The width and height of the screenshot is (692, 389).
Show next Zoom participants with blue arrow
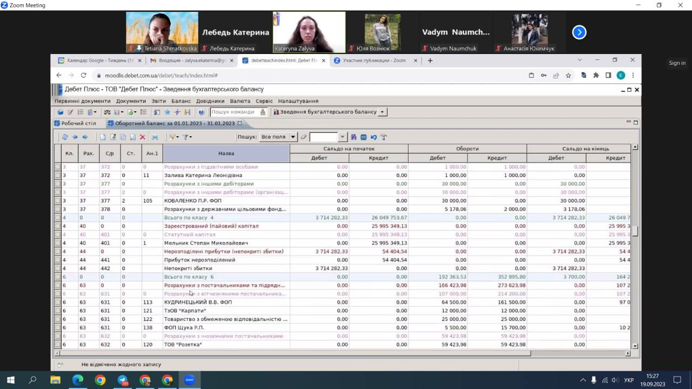click(579, 32)
